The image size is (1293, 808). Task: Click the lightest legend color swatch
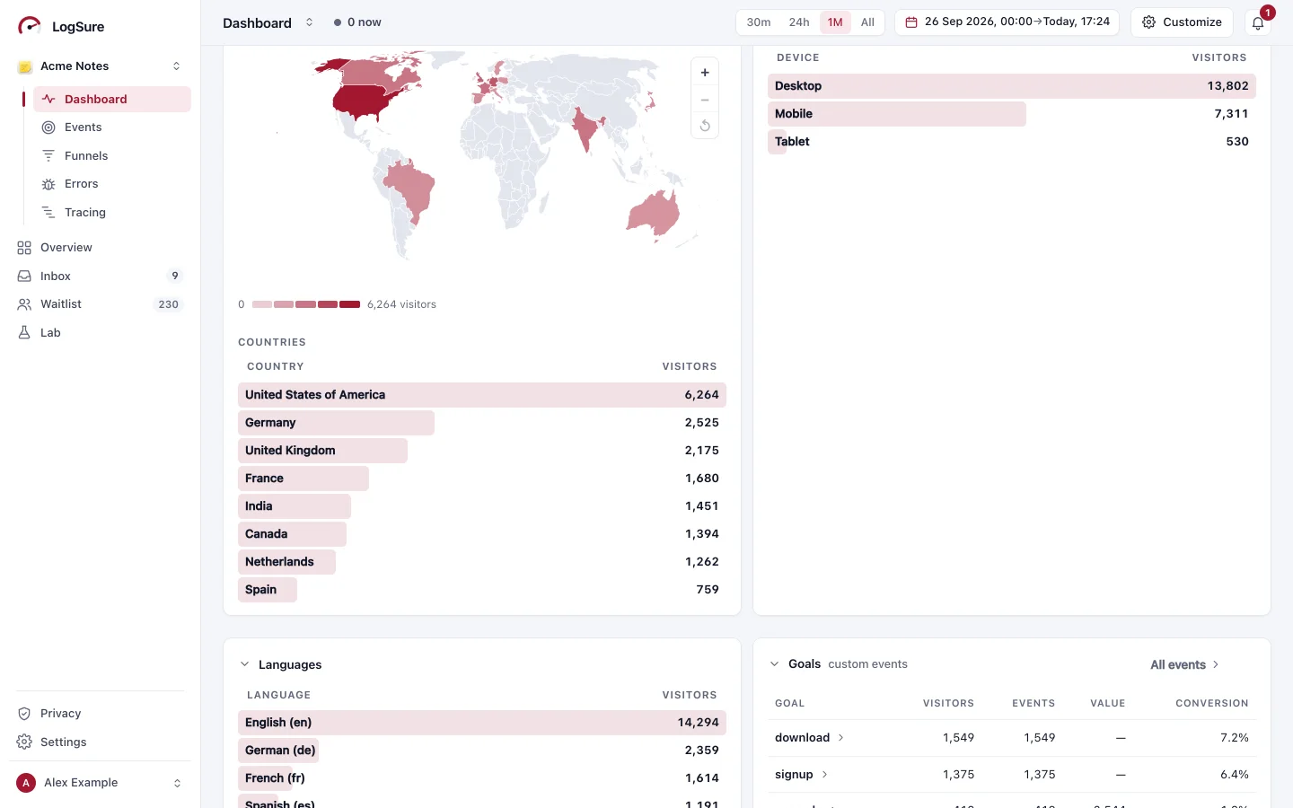(x=262, y=304)
